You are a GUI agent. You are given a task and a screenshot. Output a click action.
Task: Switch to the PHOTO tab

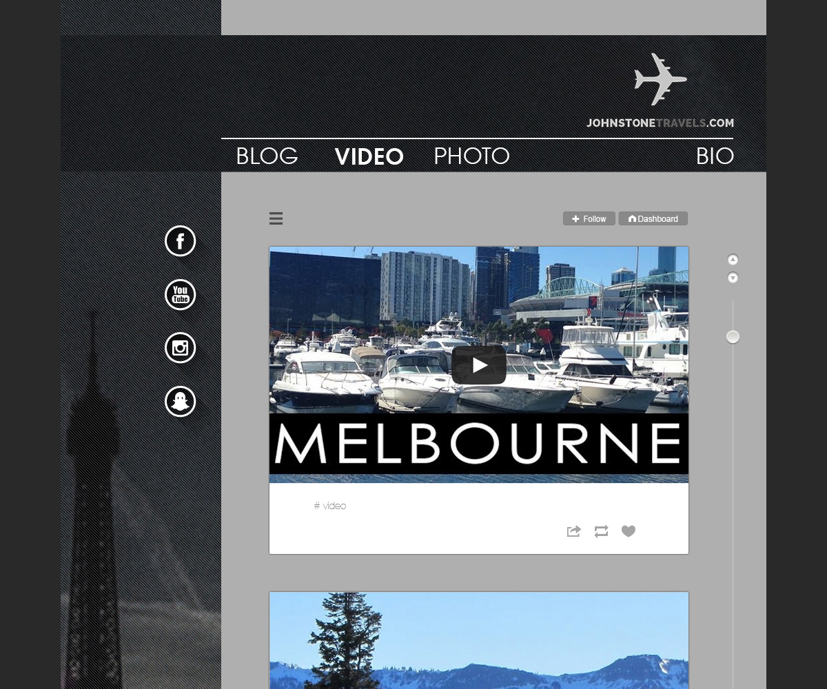tap(471, 156)
